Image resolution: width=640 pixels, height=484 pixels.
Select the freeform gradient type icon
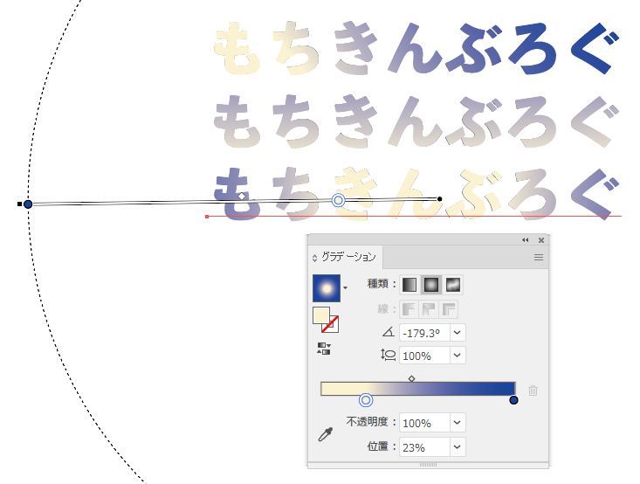point(453,285)
